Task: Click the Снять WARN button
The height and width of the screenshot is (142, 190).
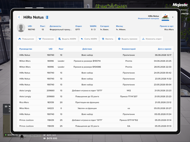Action: (x=89, y=39)
